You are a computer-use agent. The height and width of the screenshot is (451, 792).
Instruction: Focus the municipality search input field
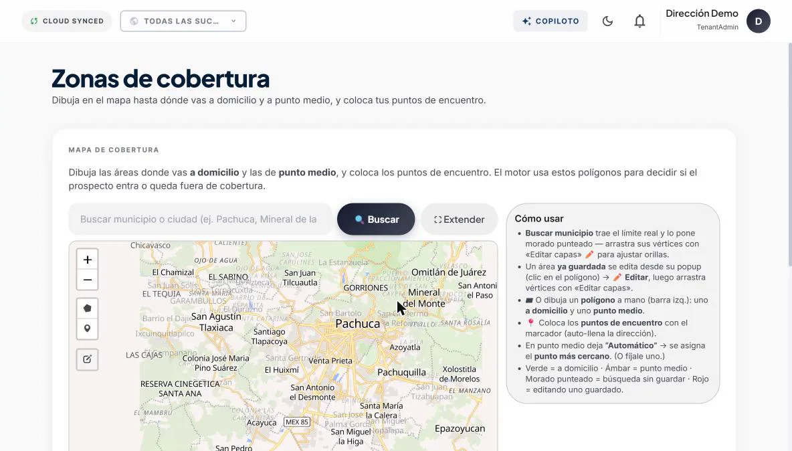(201, 219)
